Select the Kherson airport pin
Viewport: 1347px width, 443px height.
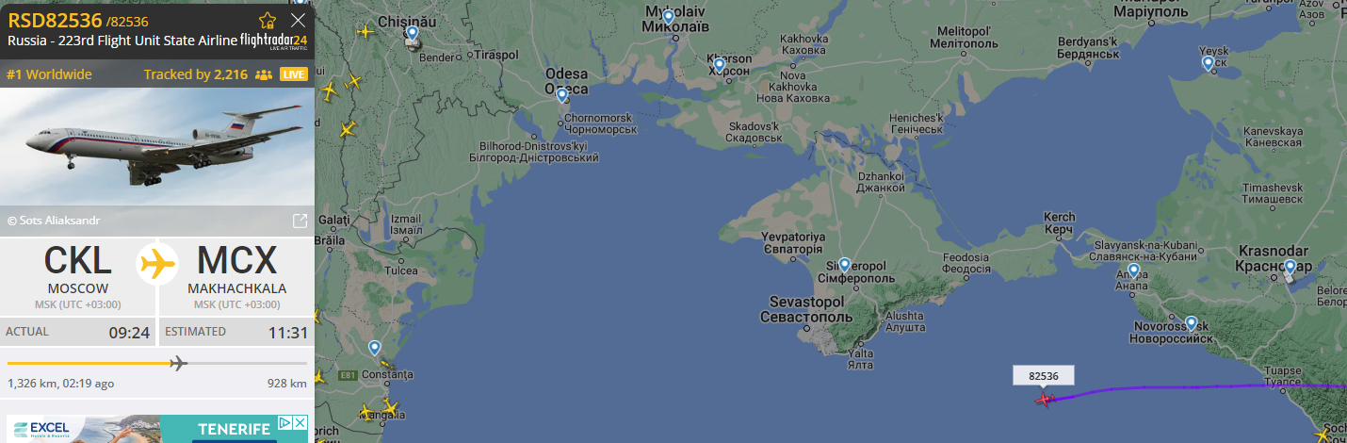(x=720, y=65)
